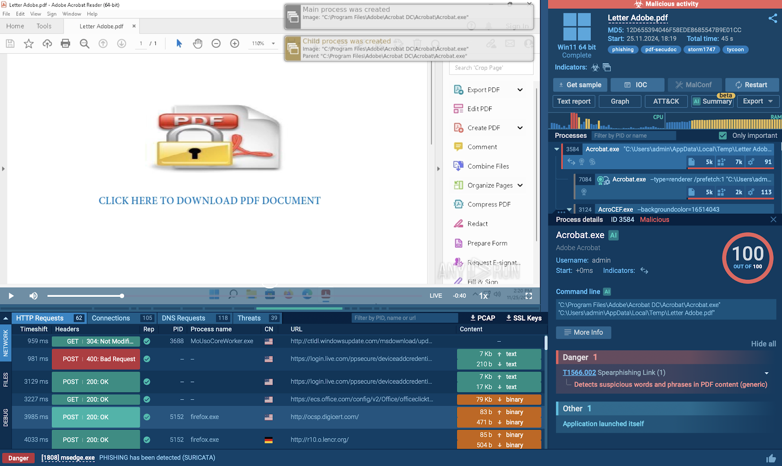The width and height of the screenshot is (782, 466).
Task: Click the Restart button
Action: [x=752, y=85]
